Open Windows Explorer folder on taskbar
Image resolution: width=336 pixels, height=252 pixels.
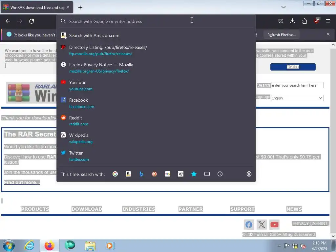(x=90, y=245)
